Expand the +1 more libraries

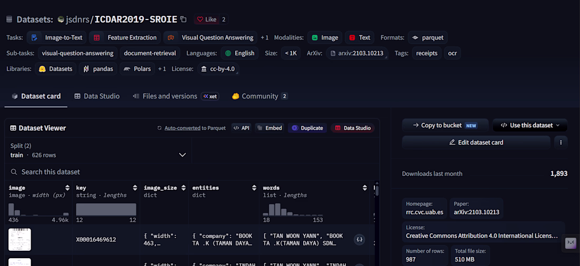pos(162,68)
